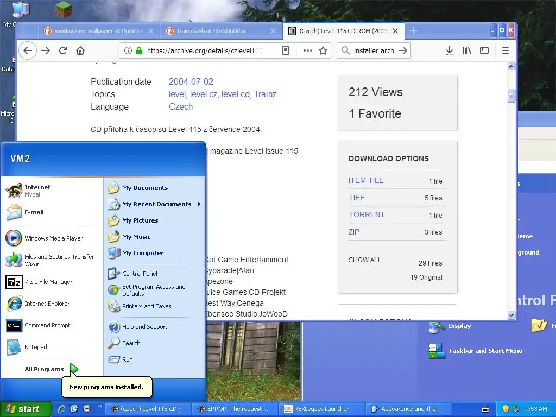Viewport: 556px width, 417px height.
Task: Download the TORRENT file option
Action: click(x=367, y=214)
